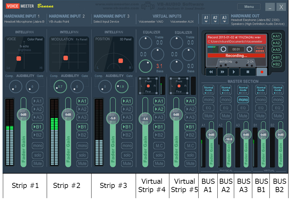Cycle Normal mode on BUS A1
Viewport: 292px width, 201px height.
click(208, 90)
